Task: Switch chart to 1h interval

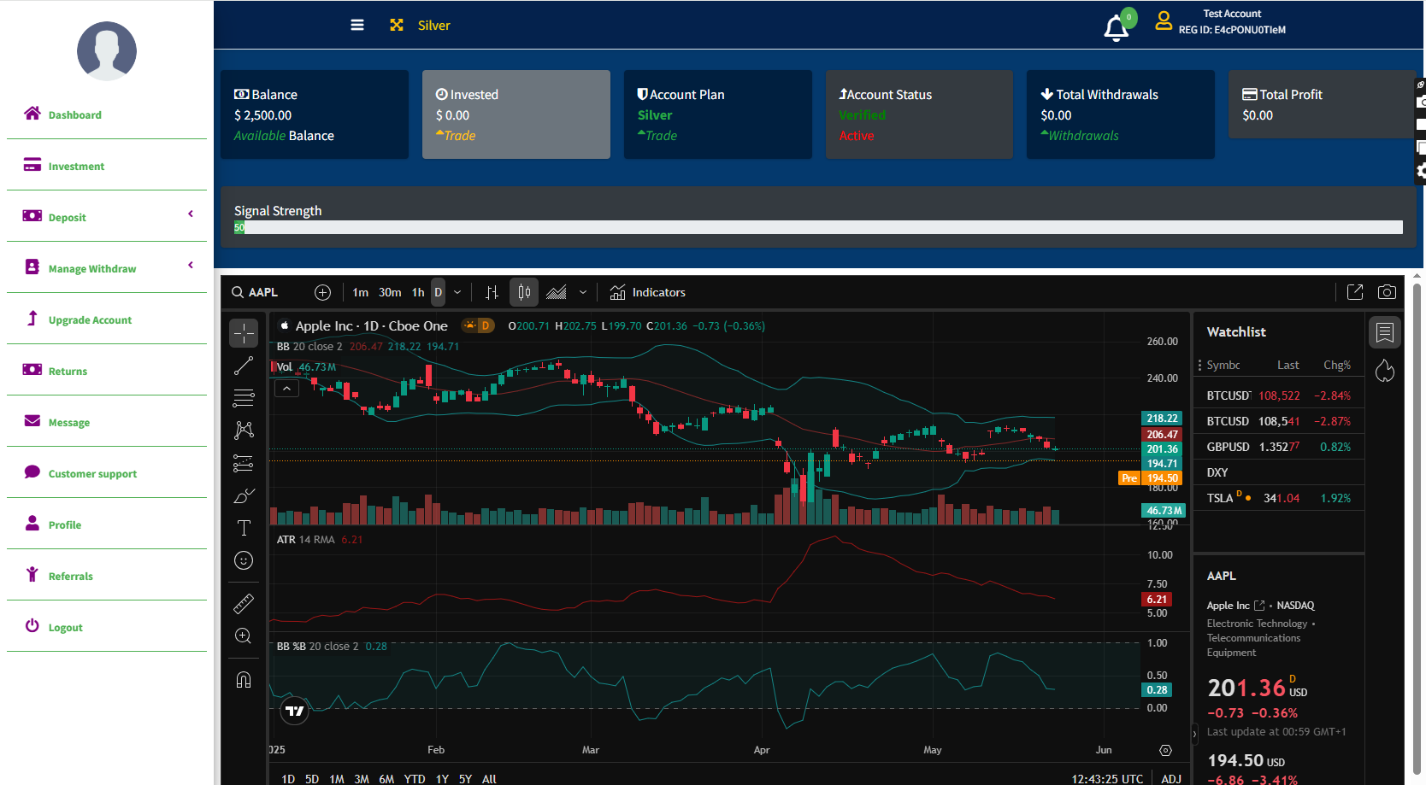Action: [418, 292]
